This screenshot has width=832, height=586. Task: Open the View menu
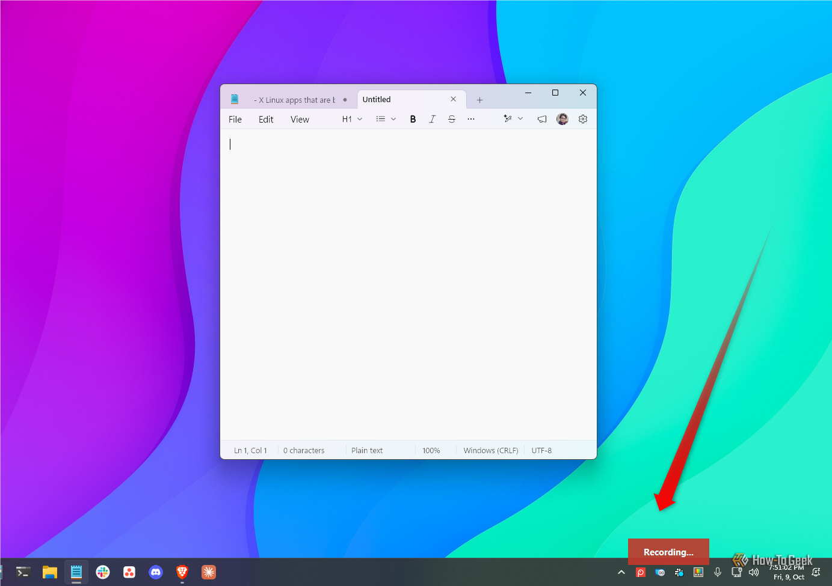pyautogui.click(x=300, y=119)
